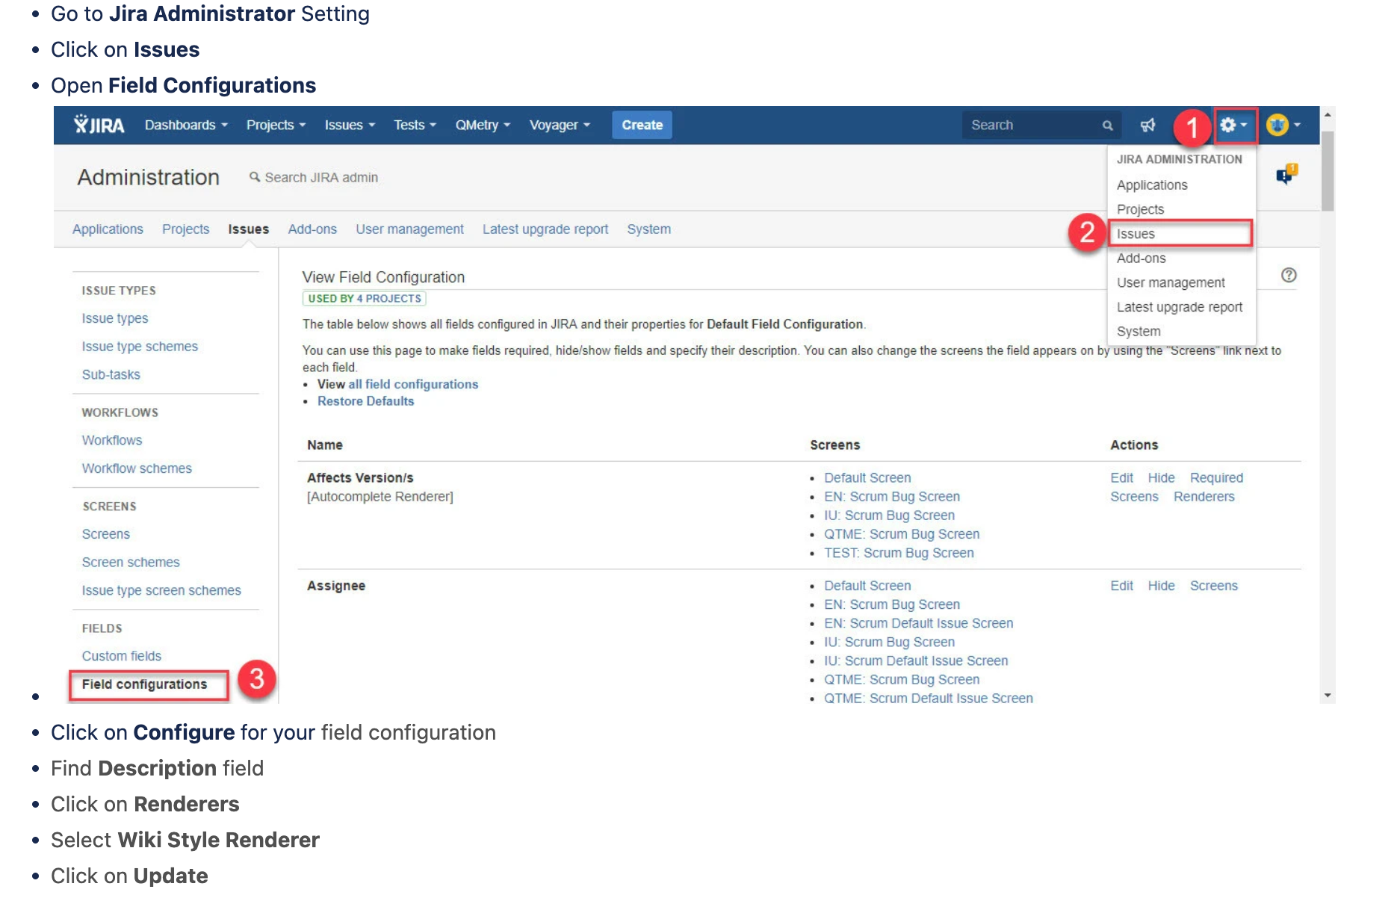Click the Create button
Viewport: 1400px width, 910px height.
(x=641, y=125)
